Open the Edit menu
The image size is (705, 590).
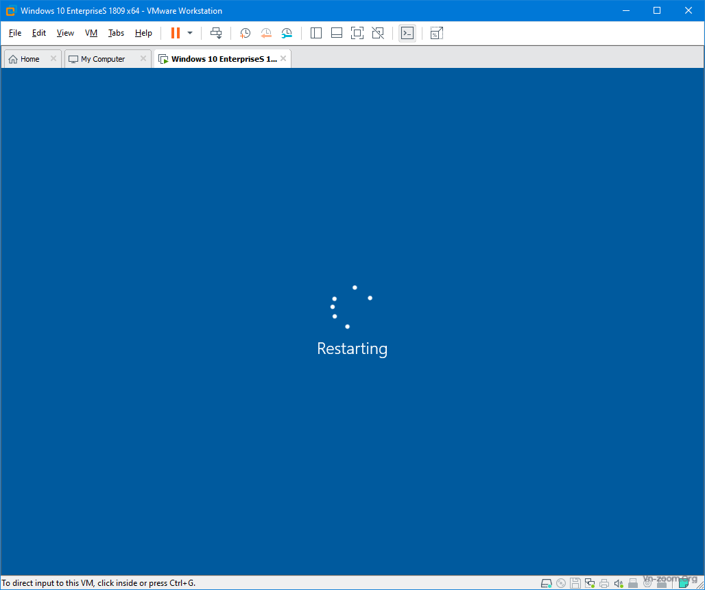coord(38,33)
